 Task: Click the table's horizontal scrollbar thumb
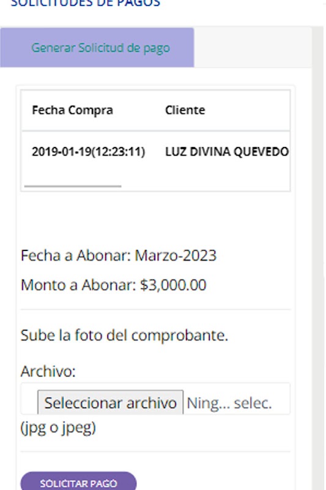pyautogui.click(x=73, y=186)
